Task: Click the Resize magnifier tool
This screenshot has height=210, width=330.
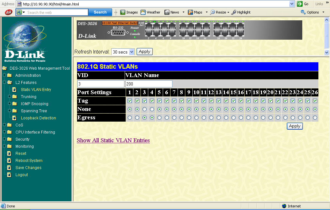Action: tap(213, 12)
